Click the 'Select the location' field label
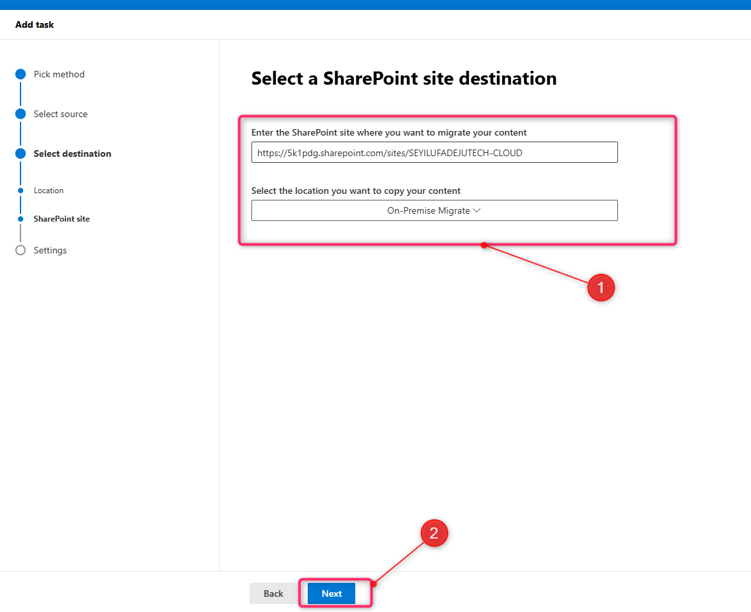Screen dimensions: 751x612 click(x=356, y=191)
